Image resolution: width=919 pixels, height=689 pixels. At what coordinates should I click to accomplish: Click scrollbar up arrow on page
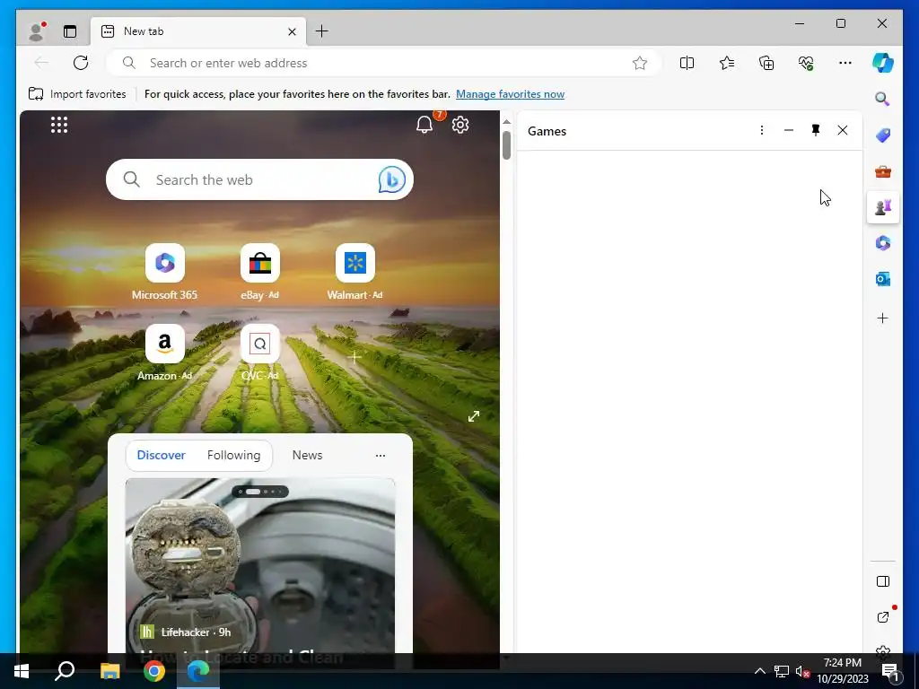(506, 122)
